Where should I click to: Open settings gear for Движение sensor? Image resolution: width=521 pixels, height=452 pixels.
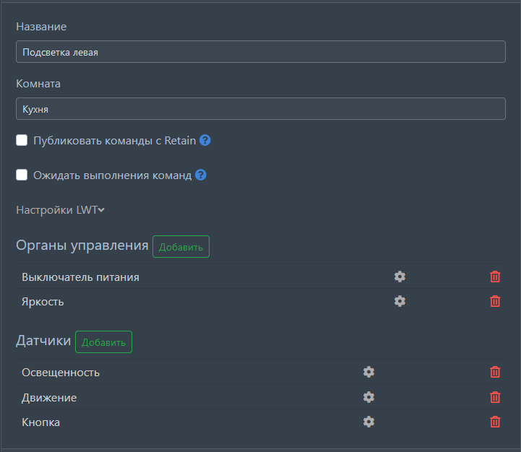(x=369, y=397)
